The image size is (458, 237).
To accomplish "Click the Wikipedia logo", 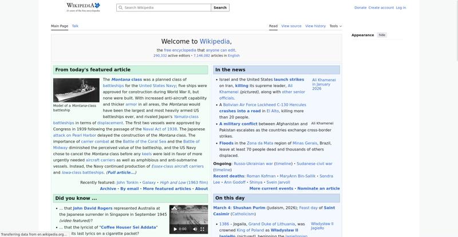I will (83, 7).
